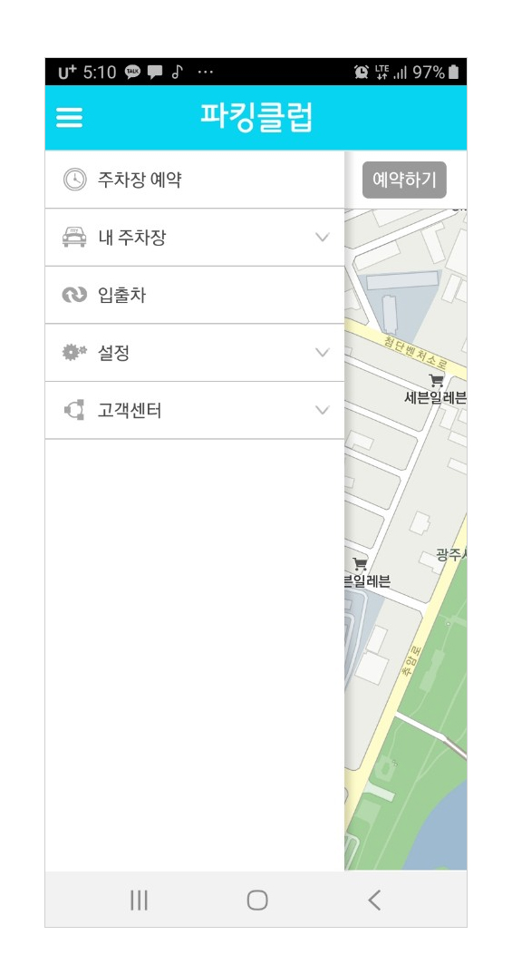Viewport: 512px width, 955px height.
Task: Tap the 예약하기 button
Action: pos(404,180)
